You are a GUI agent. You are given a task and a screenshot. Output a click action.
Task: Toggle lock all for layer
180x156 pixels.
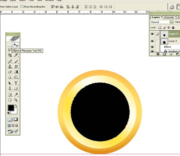(x=173, y=28)
